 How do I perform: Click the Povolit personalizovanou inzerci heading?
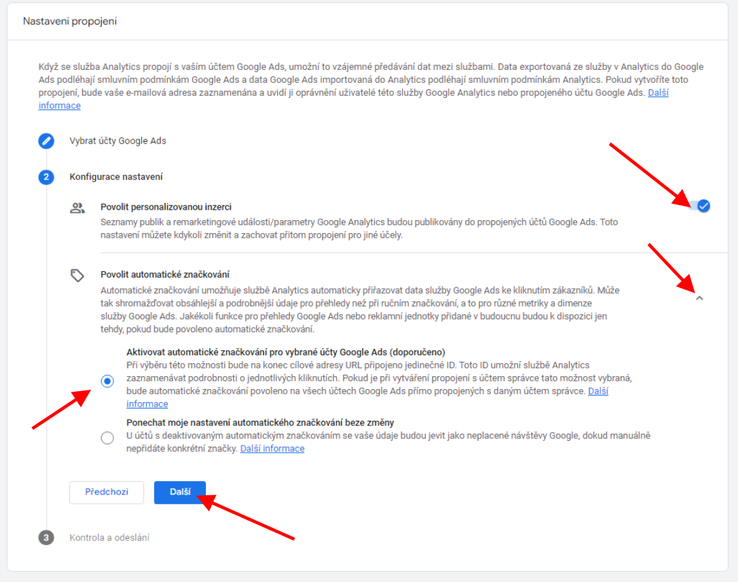pos(166,207)
